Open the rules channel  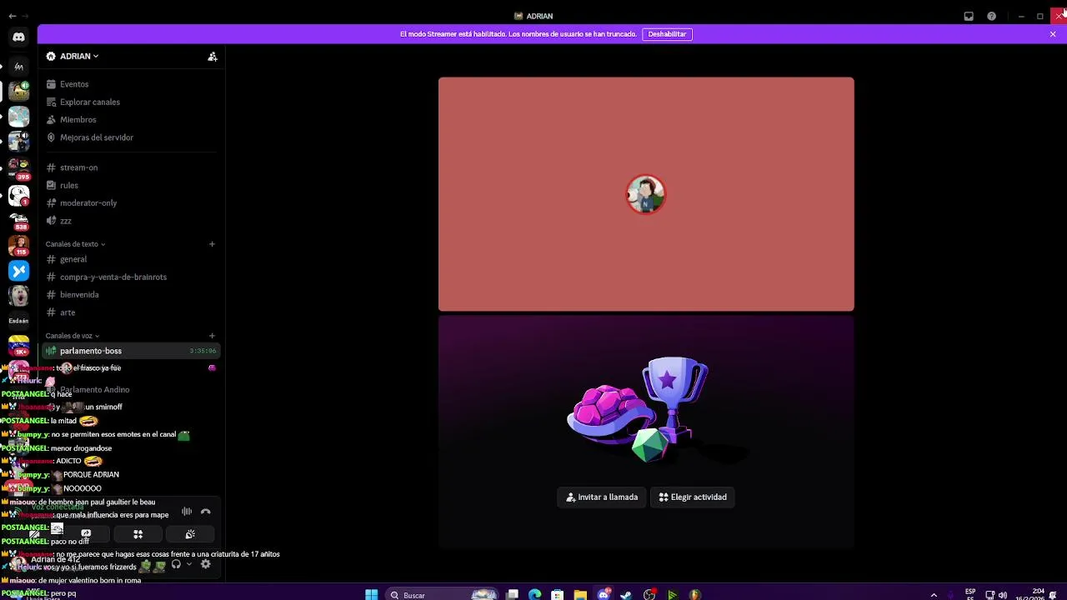(132, 185)
